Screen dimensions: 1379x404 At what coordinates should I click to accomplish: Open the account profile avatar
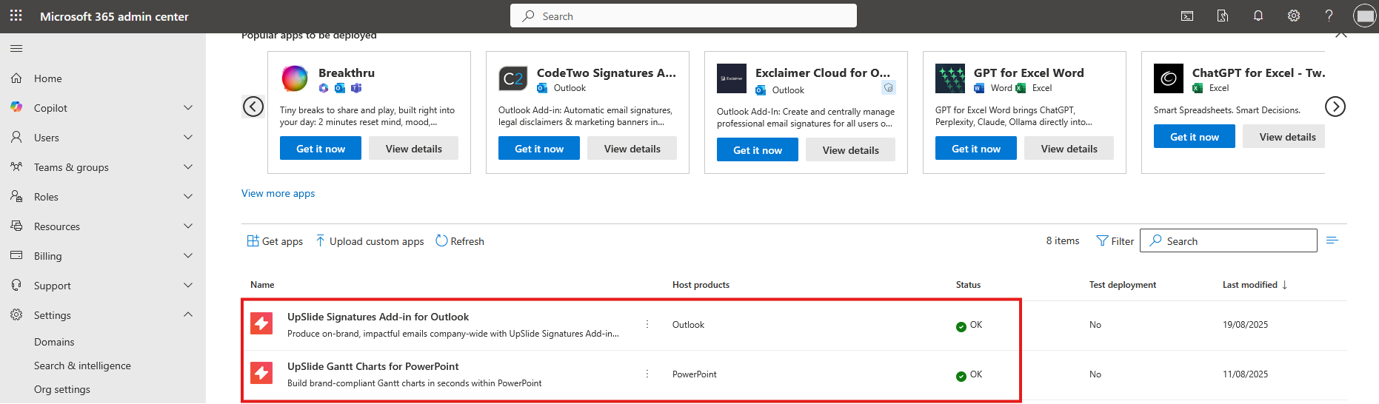pos(1364,16)
